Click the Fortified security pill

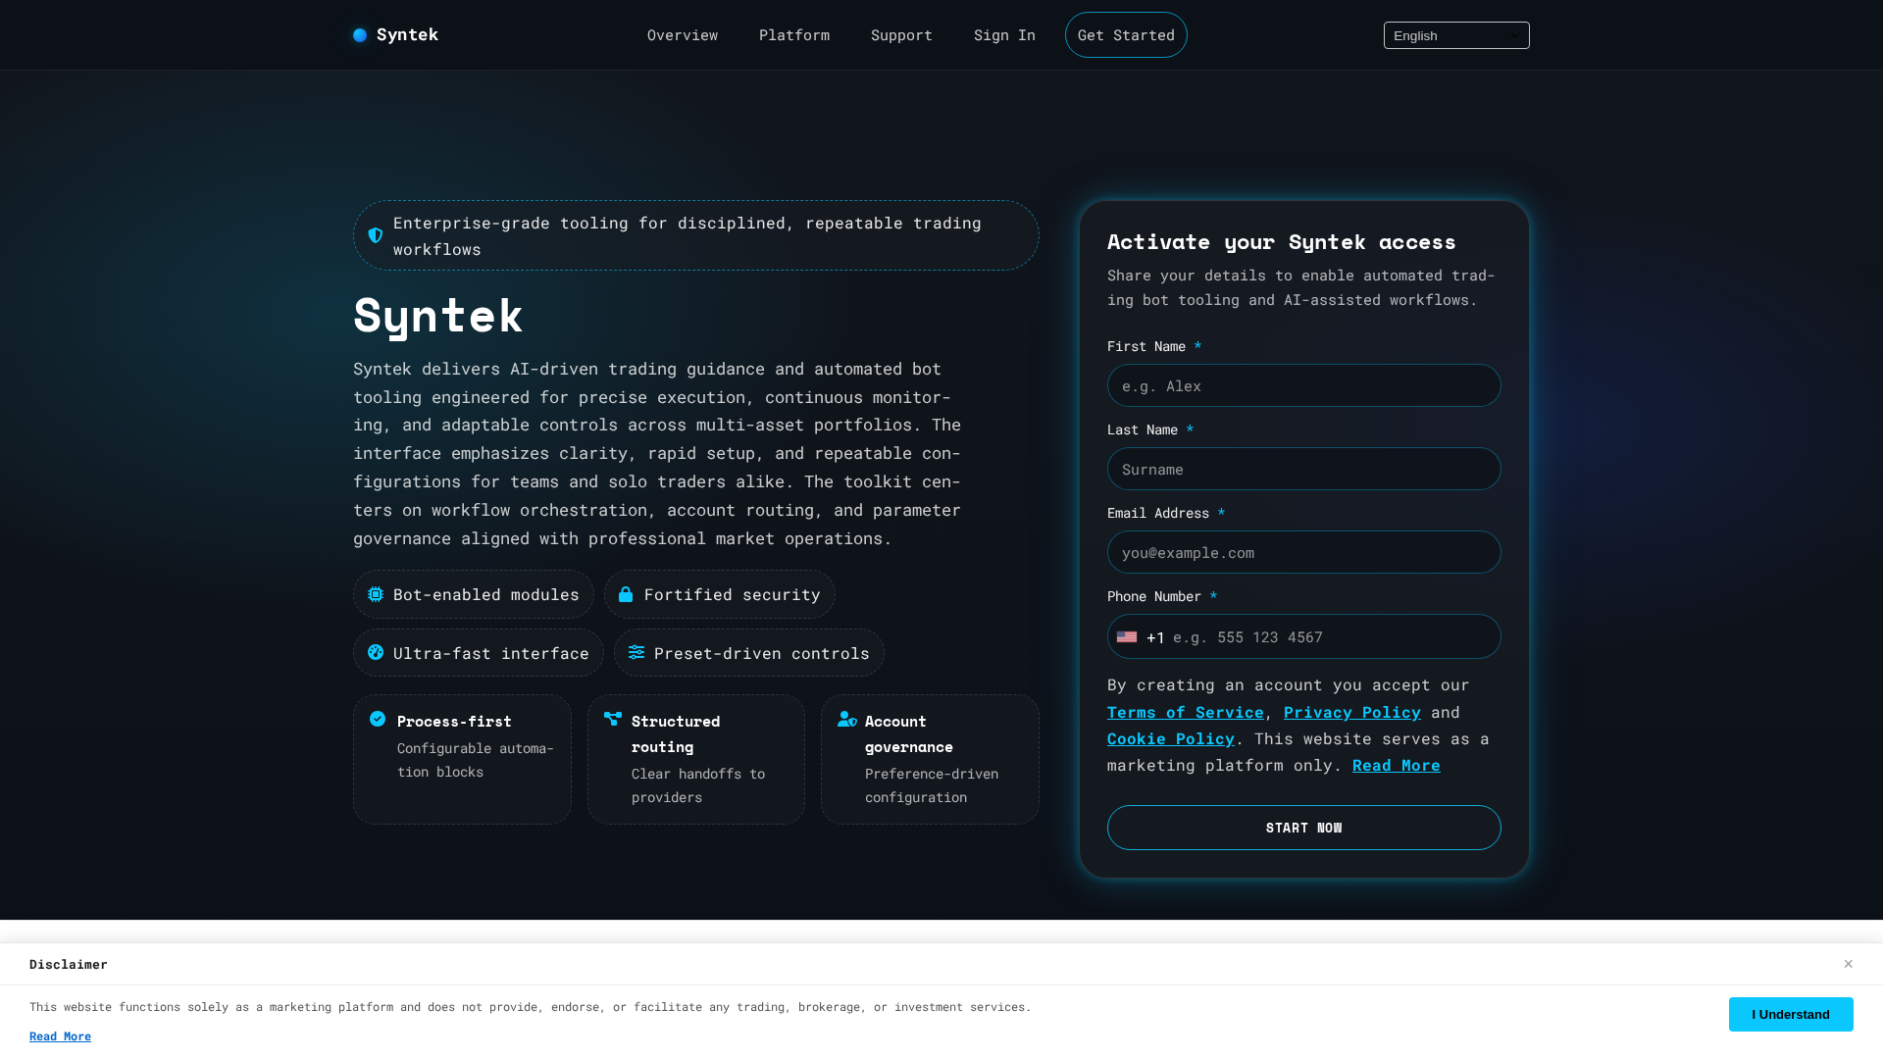[719, 594]
